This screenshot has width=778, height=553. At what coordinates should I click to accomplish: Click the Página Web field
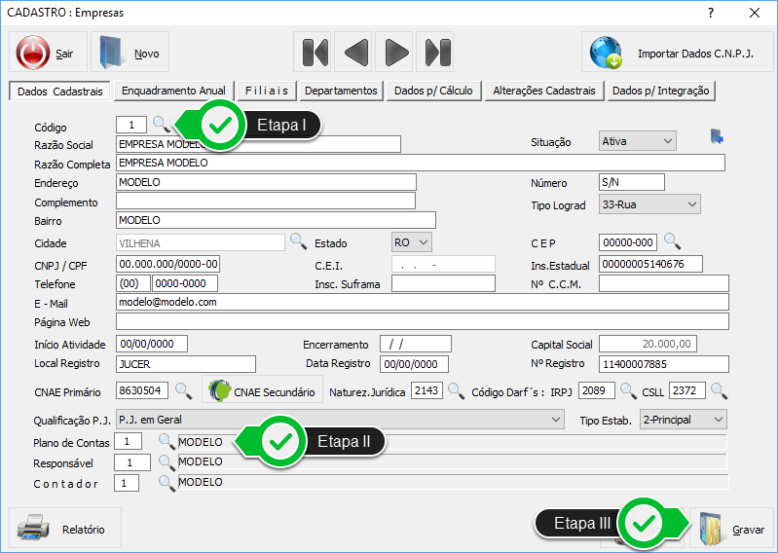423,321
